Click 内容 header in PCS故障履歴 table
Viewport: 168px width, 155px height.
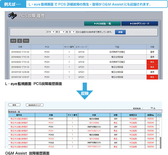tap(117, 47)
